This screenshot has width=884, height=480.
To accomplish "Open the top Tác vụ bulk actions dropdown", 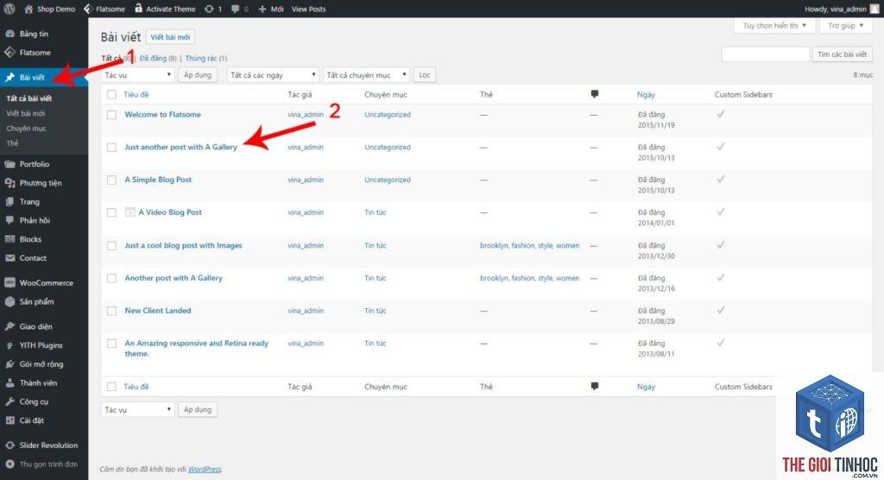I will pyautogui.click(x=137, y=75).
